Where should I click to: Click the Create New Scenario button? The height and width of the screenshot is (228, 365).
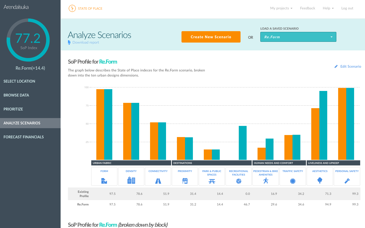click(x=211, y=37)
